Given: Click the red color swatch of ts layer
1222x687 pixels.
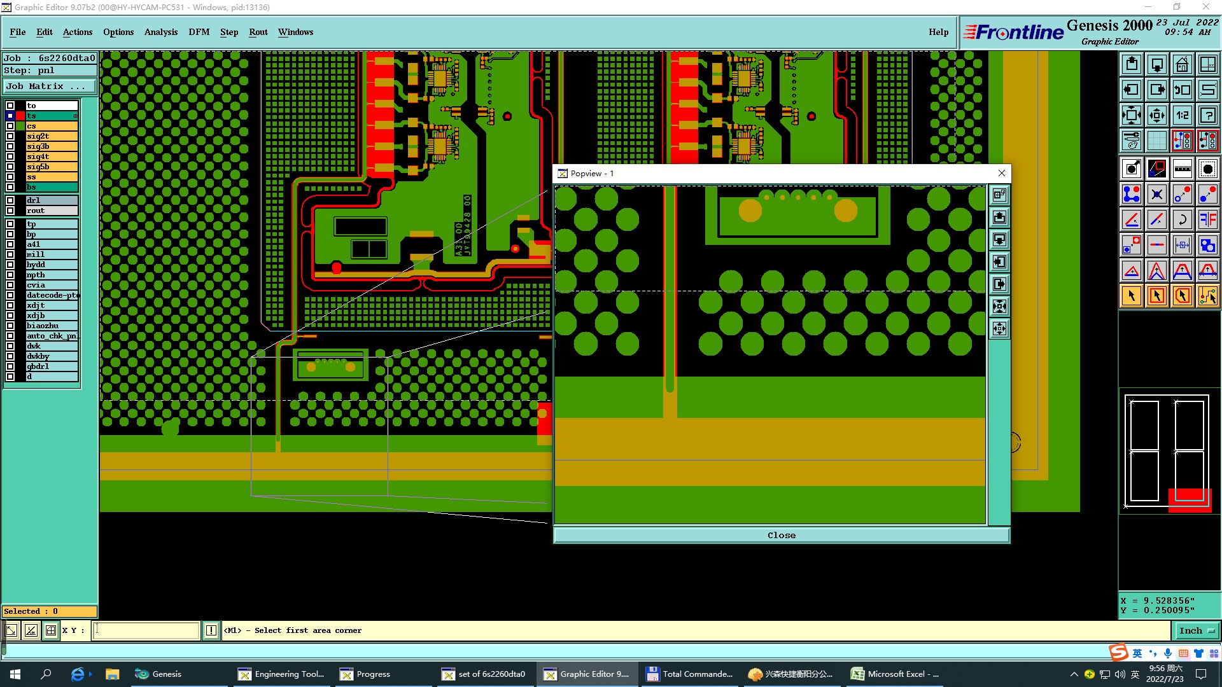Looking at the screenshot, I should (x=20, y=116).
